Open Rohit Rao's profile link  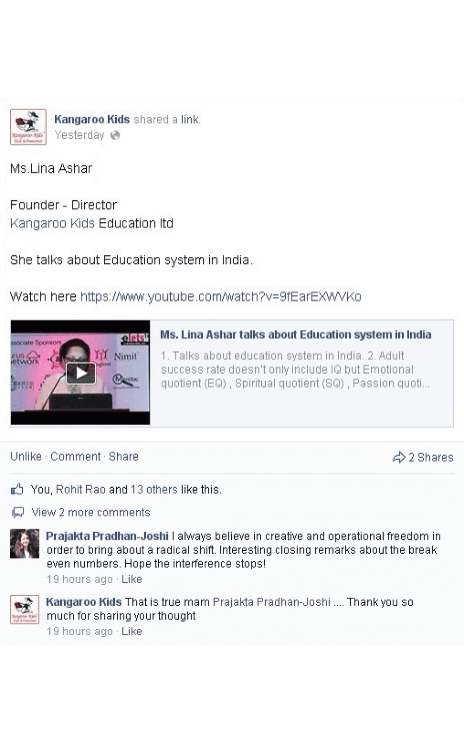point(81,489)
